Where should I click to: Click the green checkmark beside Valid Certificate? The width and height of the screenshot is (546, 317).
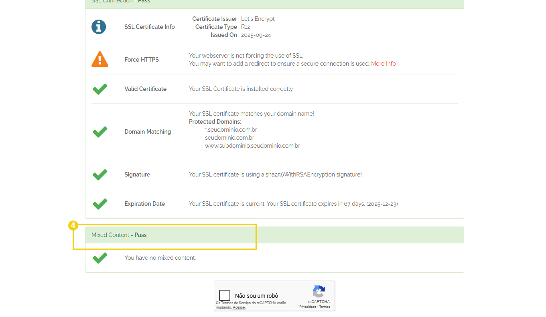tap(99, 88)
